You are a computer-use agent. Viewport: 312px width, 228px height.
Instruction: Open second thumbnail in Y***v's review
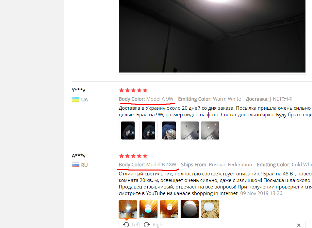148,131
